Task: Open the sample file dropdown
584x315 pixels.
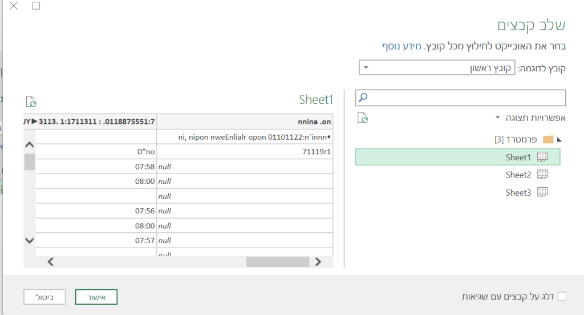Action: tap(437, 67)
